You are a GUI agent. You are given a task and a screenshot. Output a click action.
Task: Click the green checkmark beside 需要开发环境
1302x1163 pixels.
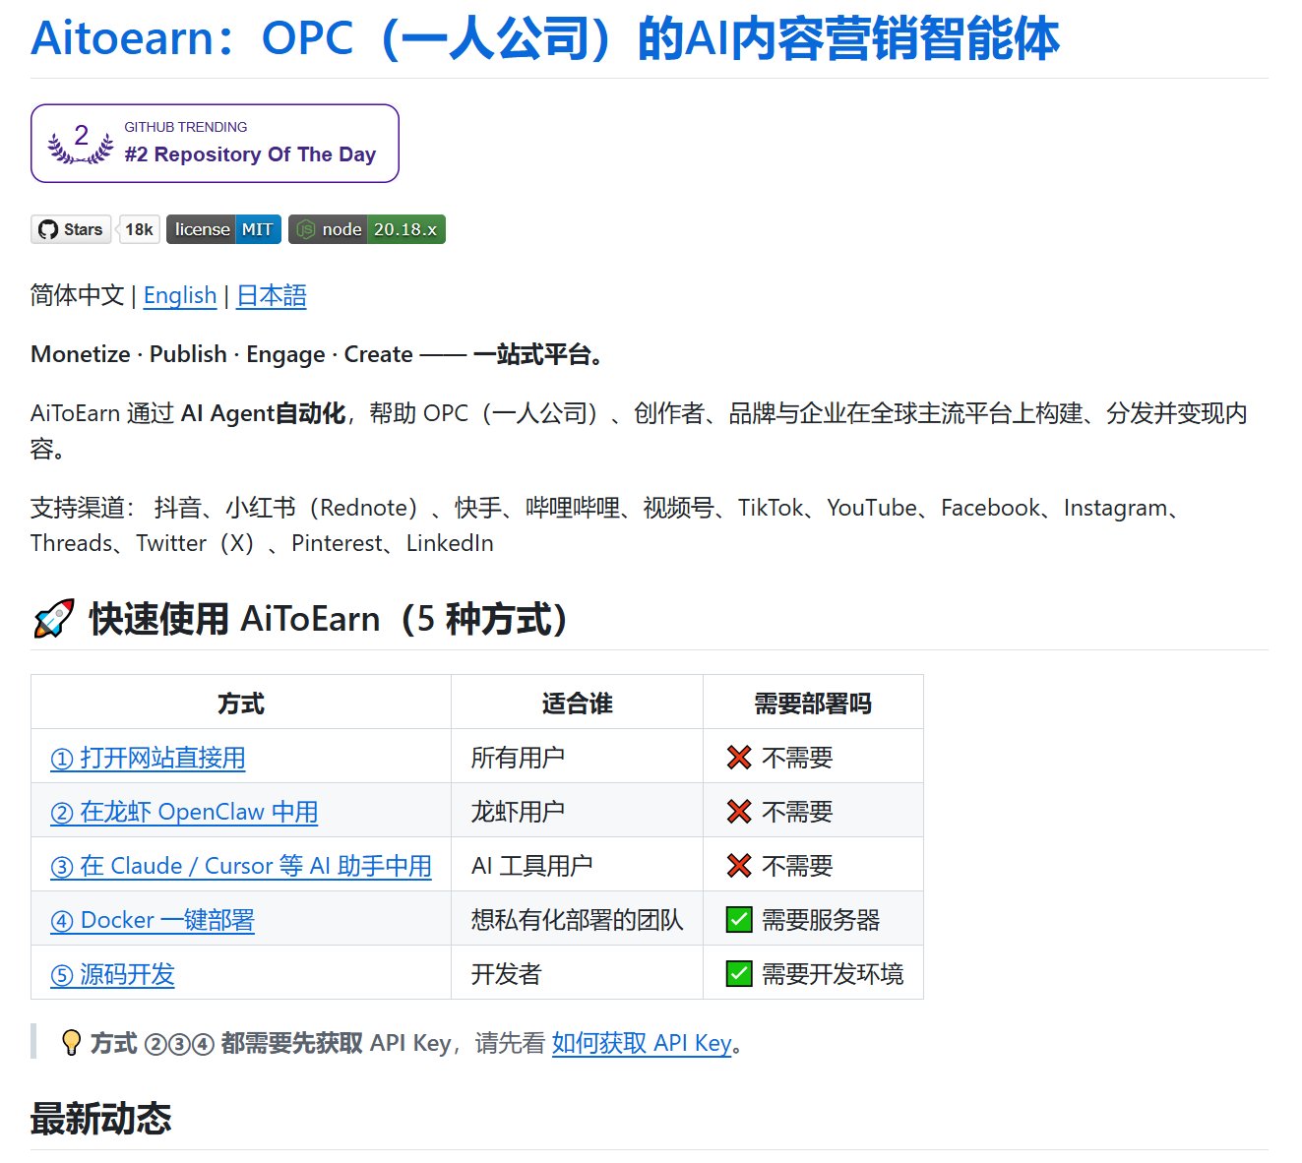click(x=739, y=974)
